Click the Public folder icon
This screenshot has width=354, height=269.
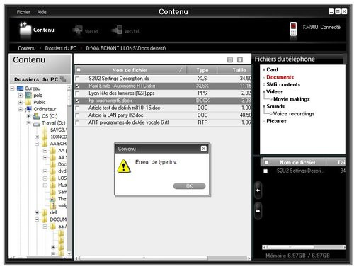pyautogui.click(x=28, y=102)
